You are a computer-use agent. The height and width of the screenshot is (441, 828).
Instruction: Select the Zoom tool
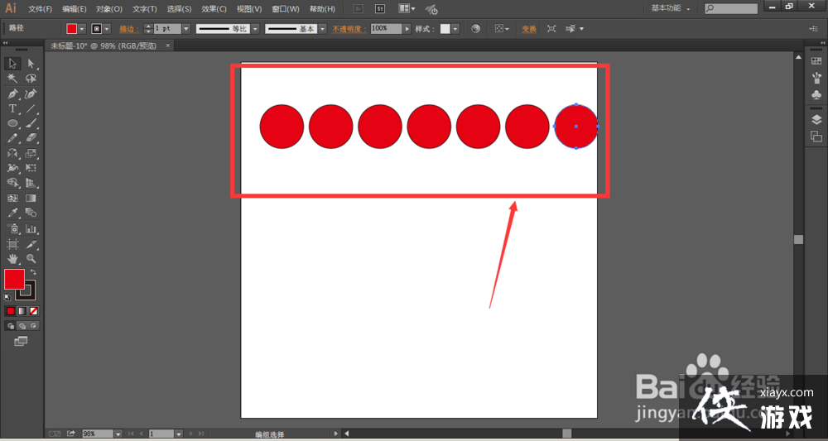[x=31, y=258]
